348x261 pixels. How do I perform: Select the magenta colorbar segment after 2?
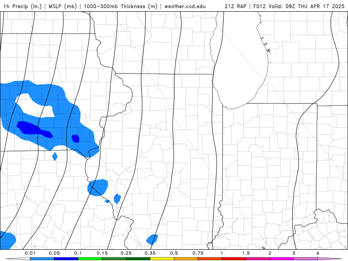pos(282,259)
